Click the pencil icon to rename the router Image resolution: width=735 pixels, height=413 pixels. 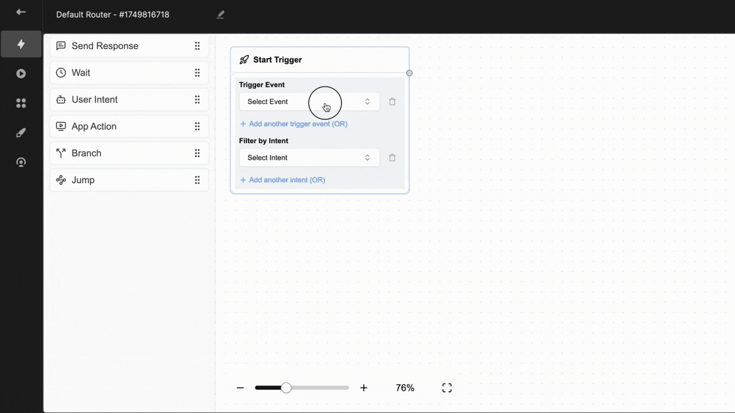point(220,14)
